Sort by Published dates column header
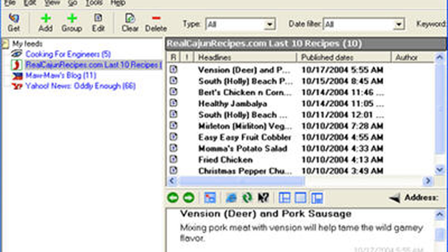This screenshot has width=448, height=252. (344, 57)
